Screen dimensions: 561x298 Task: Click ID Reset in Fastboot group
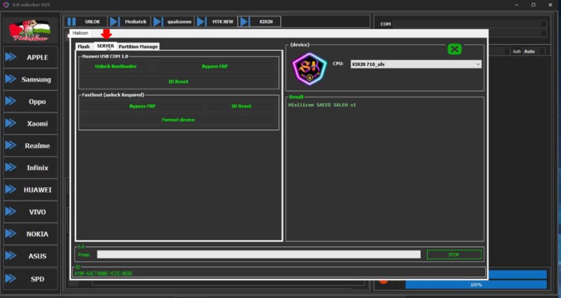[241, 106]
